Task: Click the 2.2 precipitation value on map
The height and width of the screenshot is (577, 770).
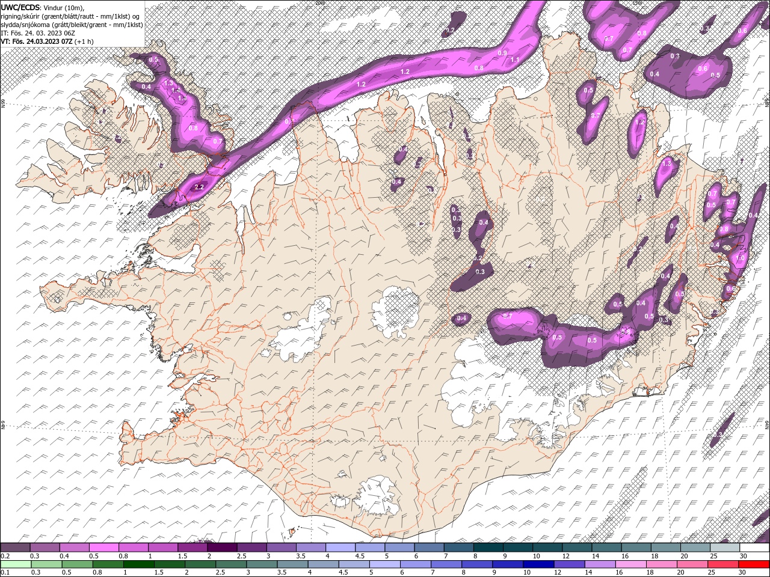Action: click(x=200, y=188)
